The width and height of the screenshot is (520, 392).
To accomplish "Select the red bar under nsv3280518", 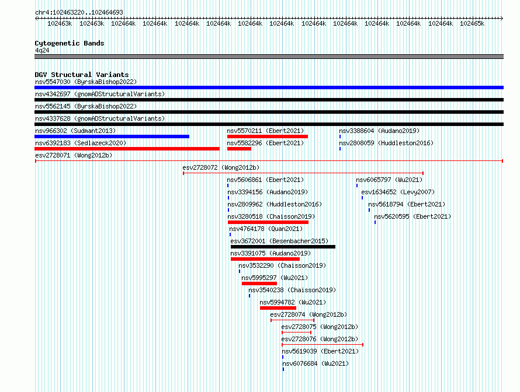I will (268, 222).
